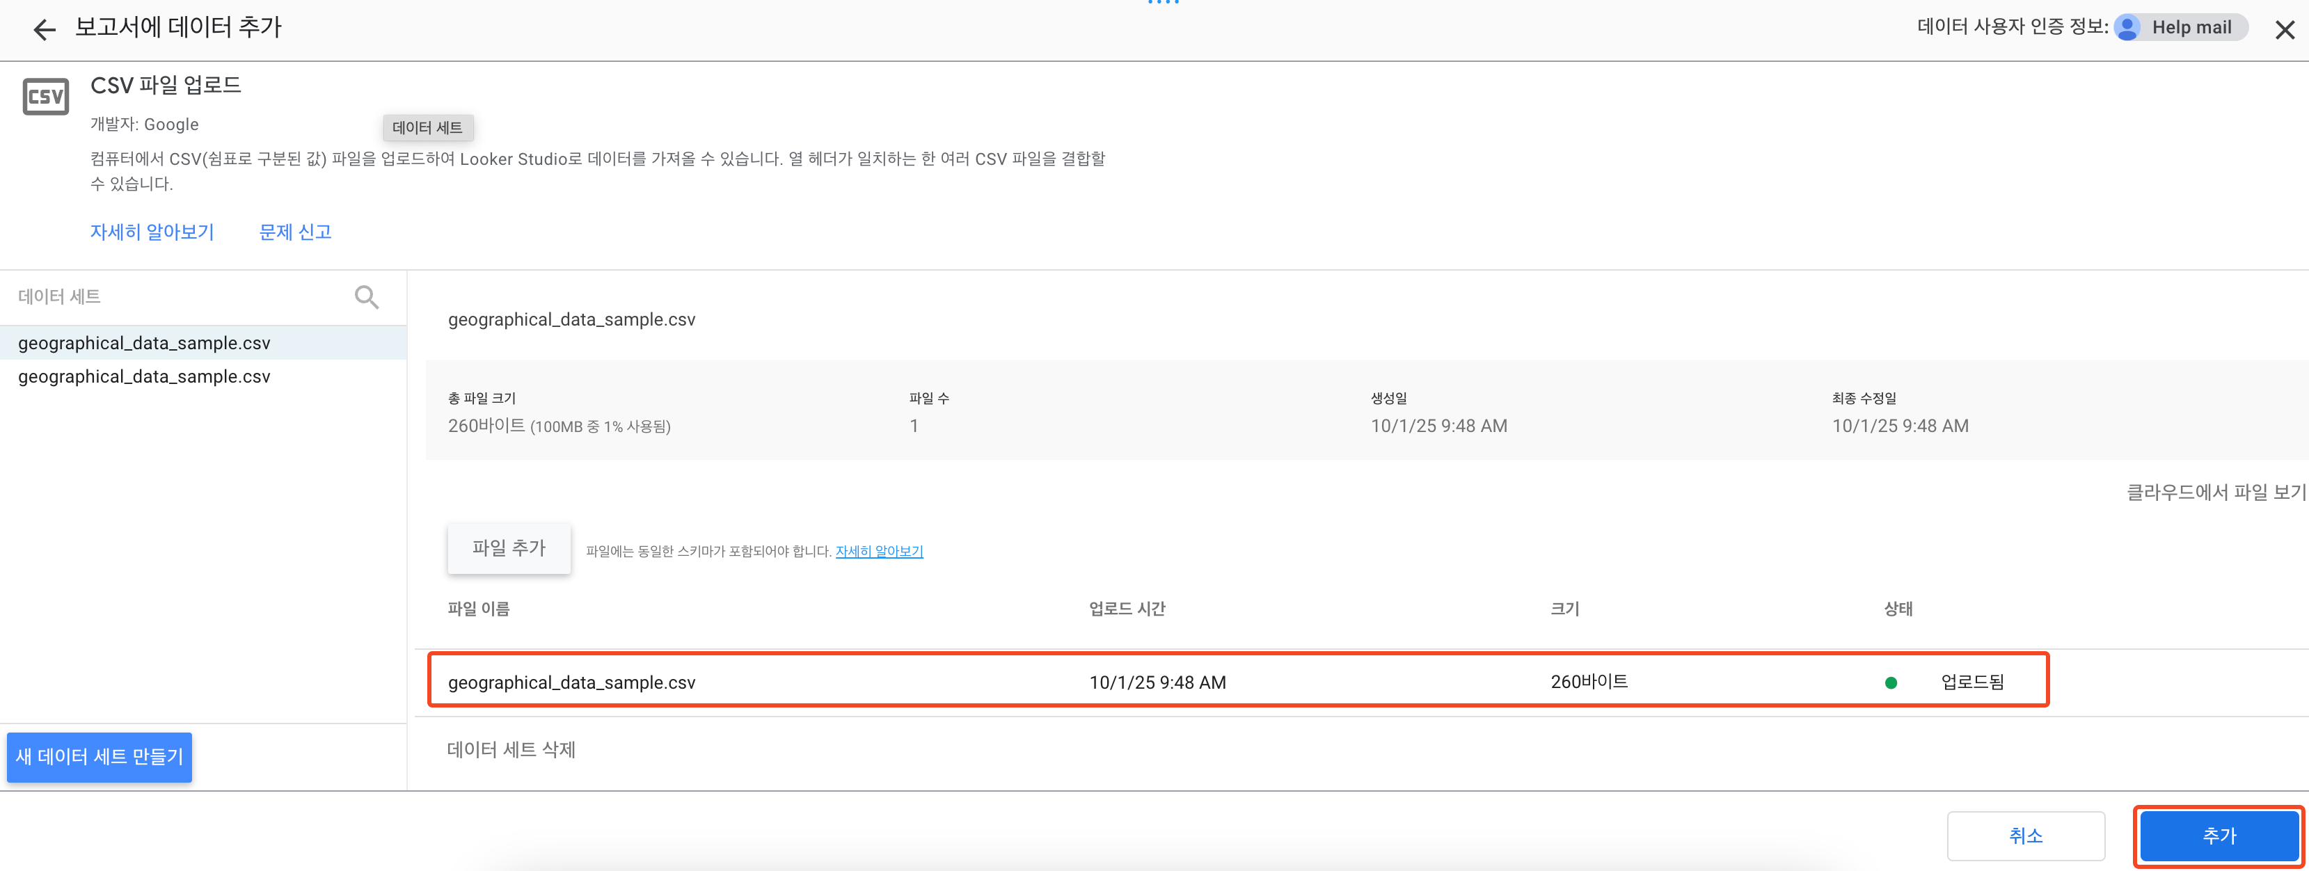Click 데이터 세트 삭제

[511, 749]
